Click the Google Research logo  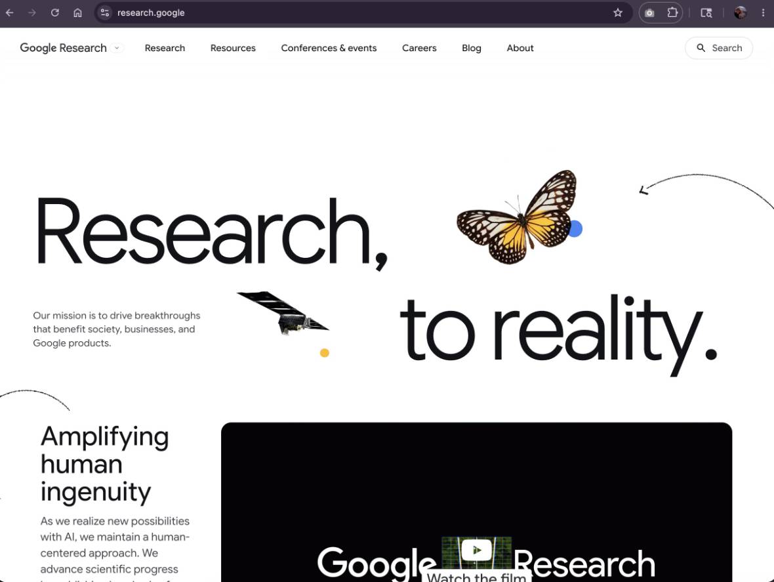(x=63, y=48)
